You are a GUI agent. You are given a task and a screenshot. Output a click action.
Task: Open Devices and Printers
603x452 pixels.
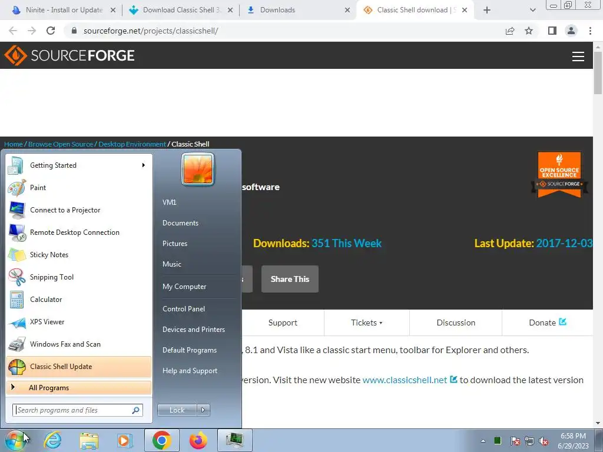click(x=193, y=330)
